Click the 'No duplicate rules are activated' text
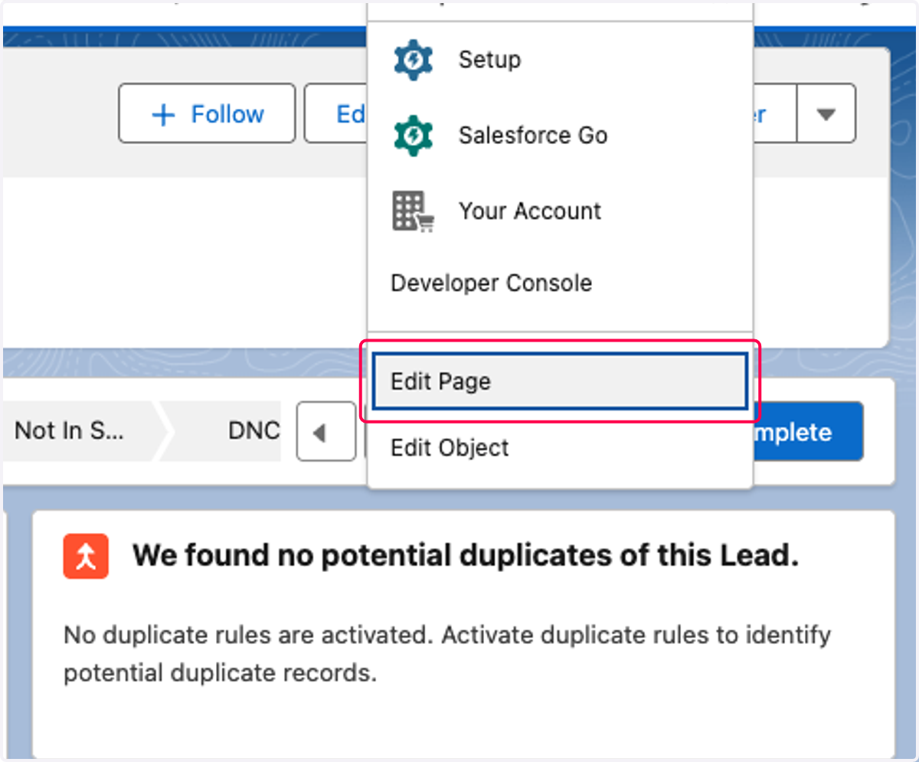This screenshot has height=762, width=919. 447,654
